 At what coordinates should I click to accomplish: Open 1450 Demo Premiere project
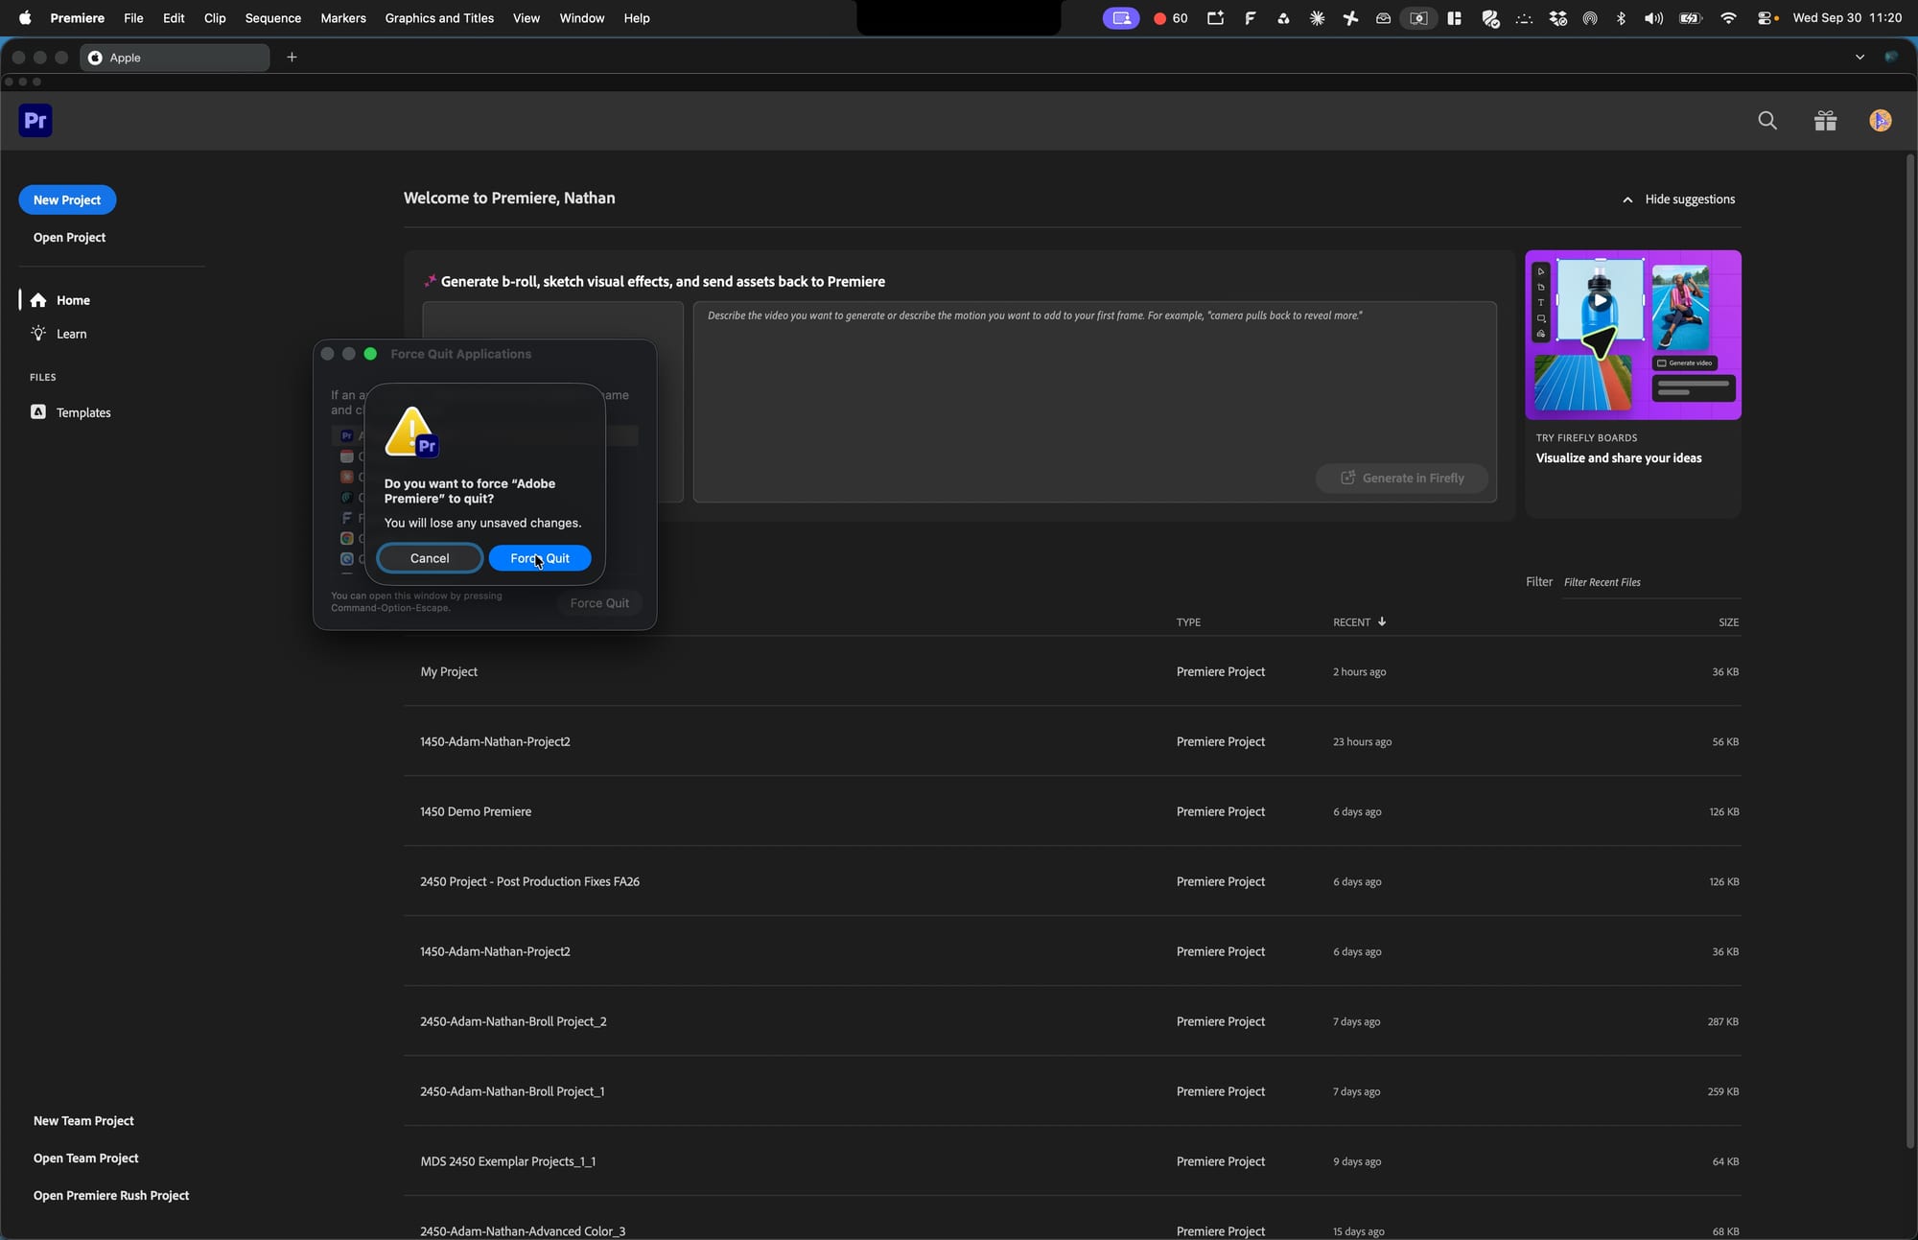[1072, 811]
